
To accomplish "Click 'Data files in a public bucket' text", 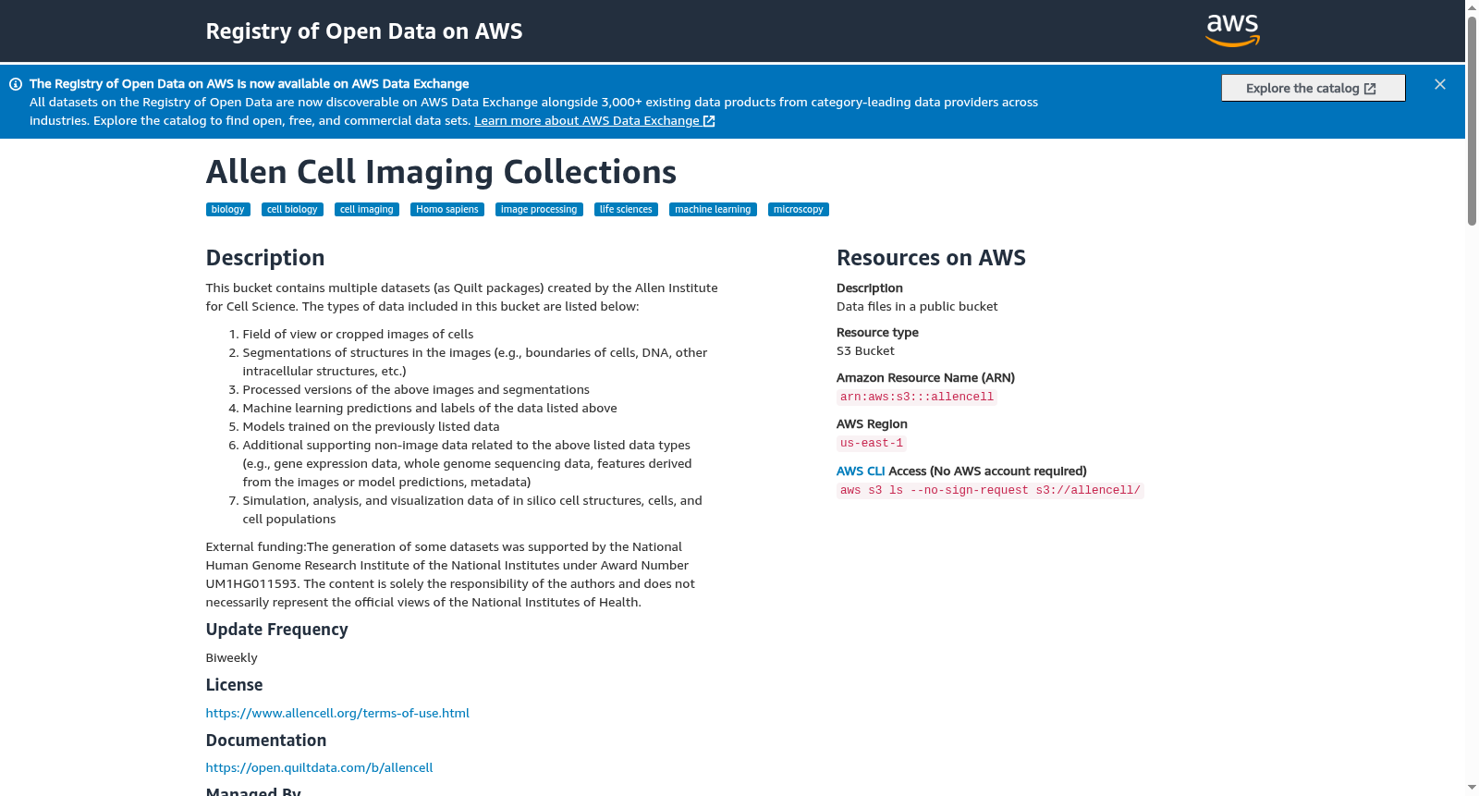I will pyautogui.click(x=917, y=307).
